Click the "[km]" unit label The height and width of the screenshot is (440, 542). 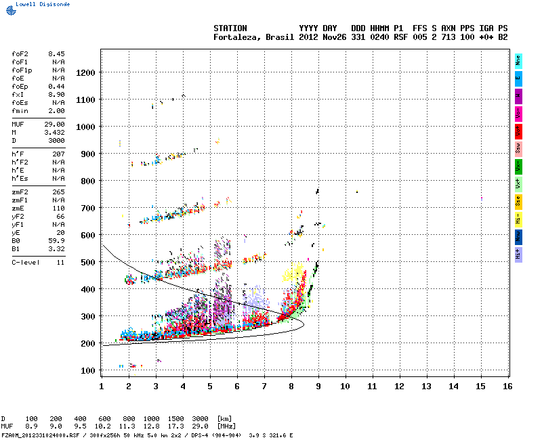(x=224, y=419)
